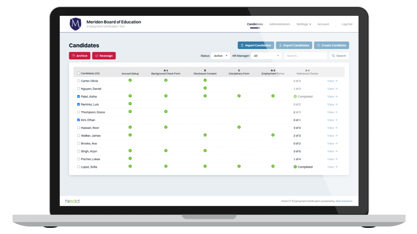The image size is (417, 234).
Task: Open View link for Fischer, Lukas
Action: click(332, 159)
